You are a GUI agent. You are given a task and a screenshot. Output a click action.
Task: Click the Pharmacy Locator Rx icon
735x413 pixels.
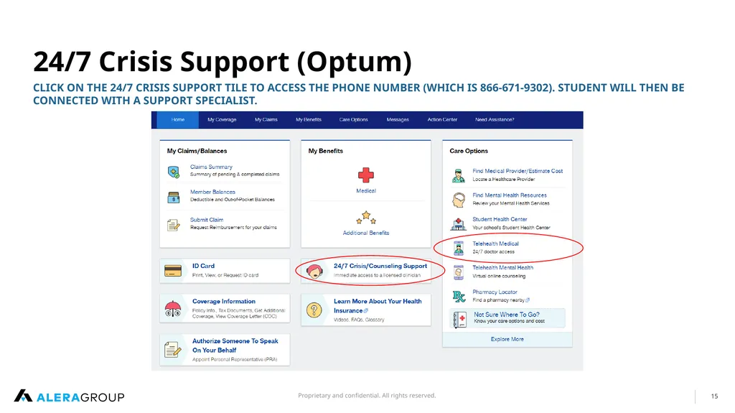pos(459,296)
